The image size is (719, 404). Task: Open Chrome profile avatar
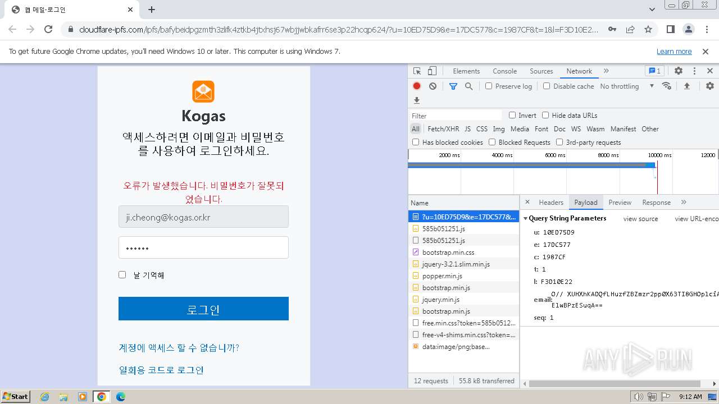688,29
